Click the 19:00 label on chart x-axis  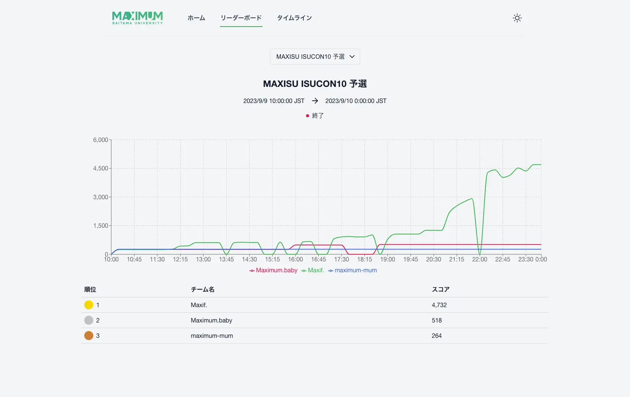(388, 259)
